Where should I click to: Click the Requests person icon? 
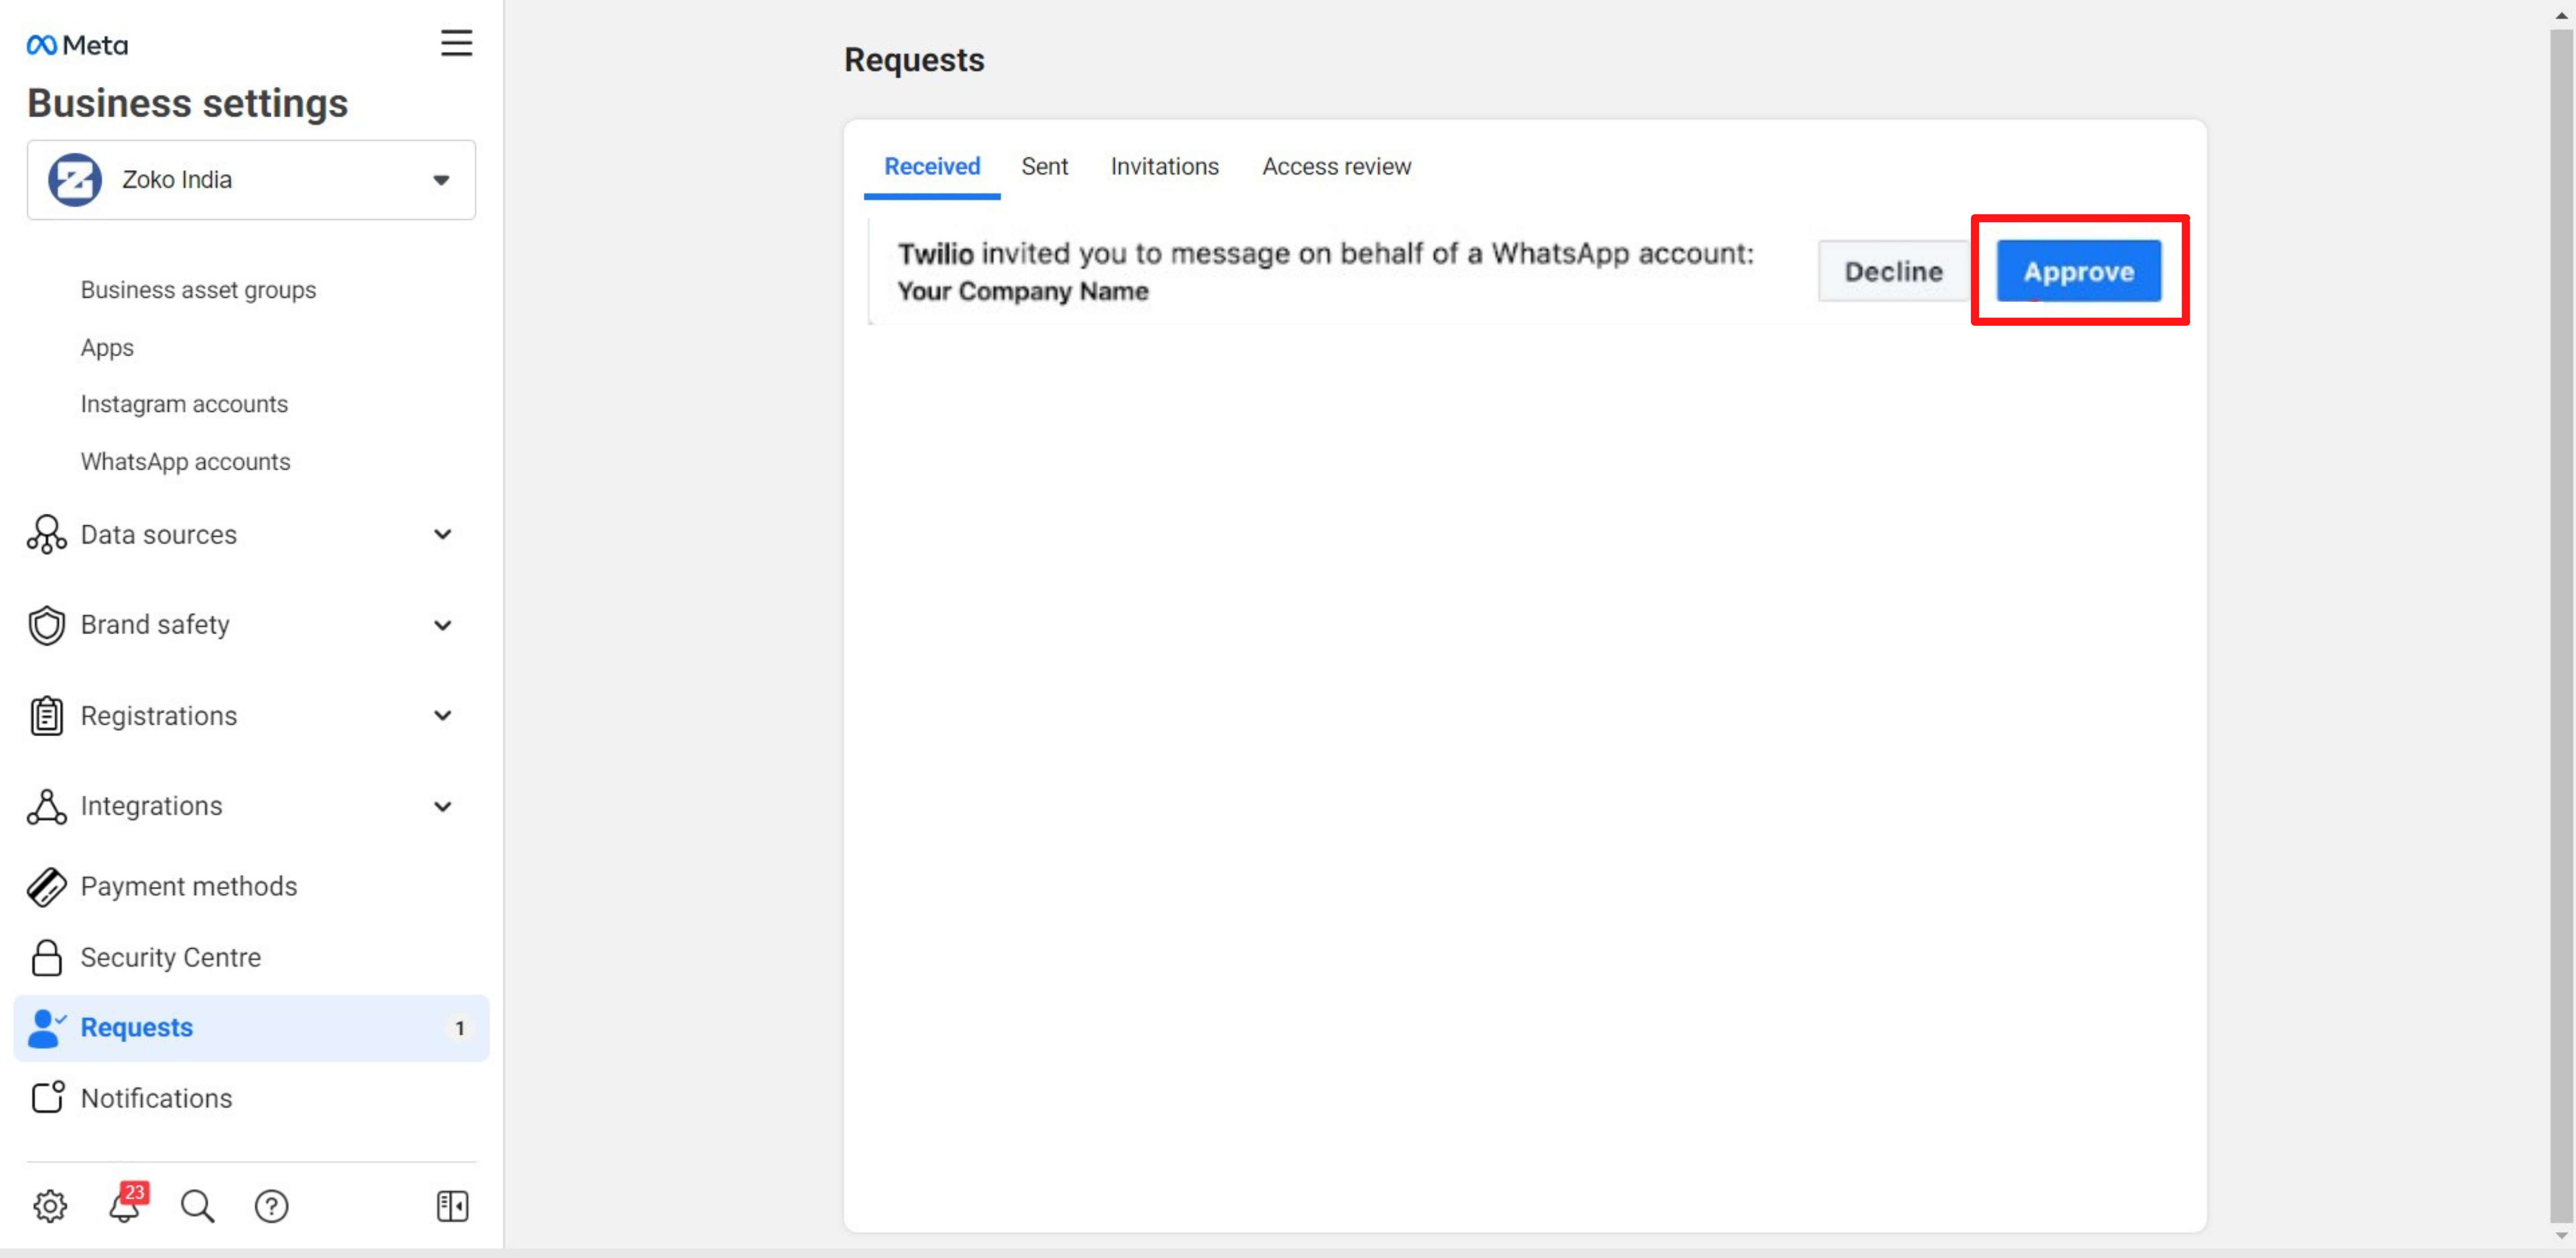pyautogui.click(x=47, y=1028)
